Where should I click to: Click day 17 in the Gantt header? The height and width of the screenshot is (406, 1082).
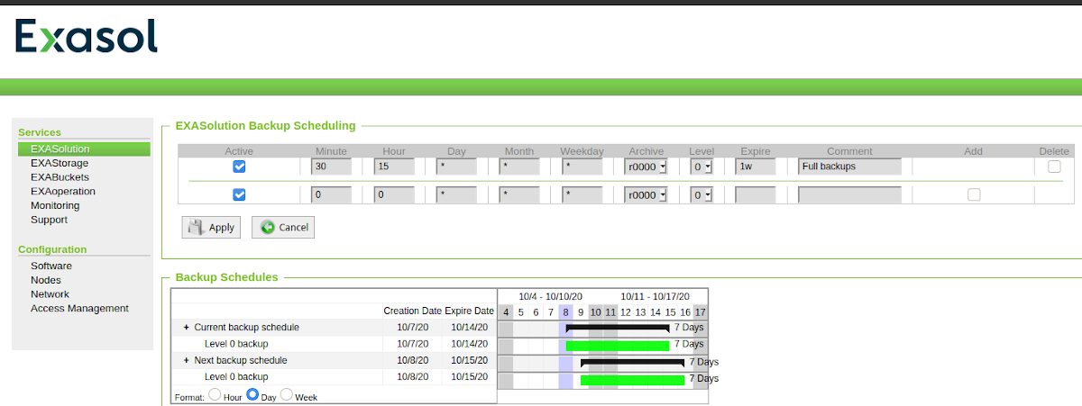(700, 312)
